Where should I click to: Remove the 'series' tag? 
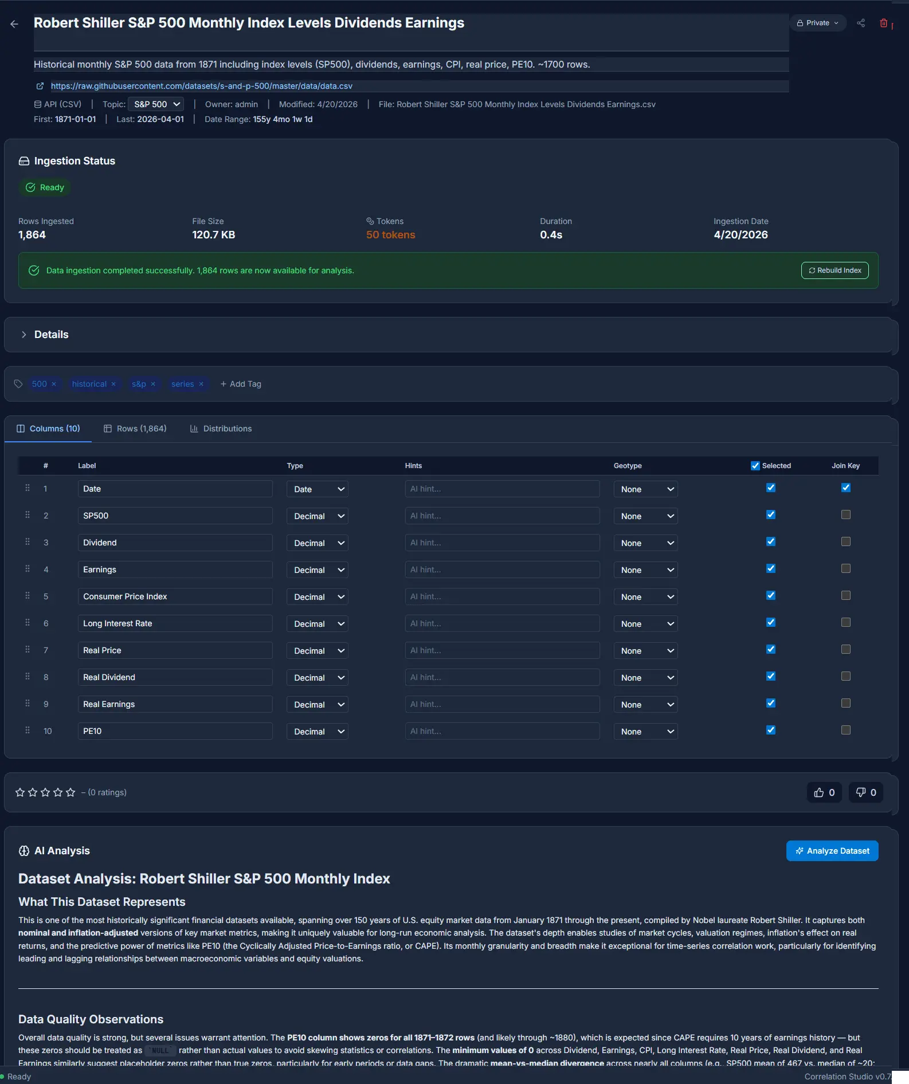coord(201,384)
